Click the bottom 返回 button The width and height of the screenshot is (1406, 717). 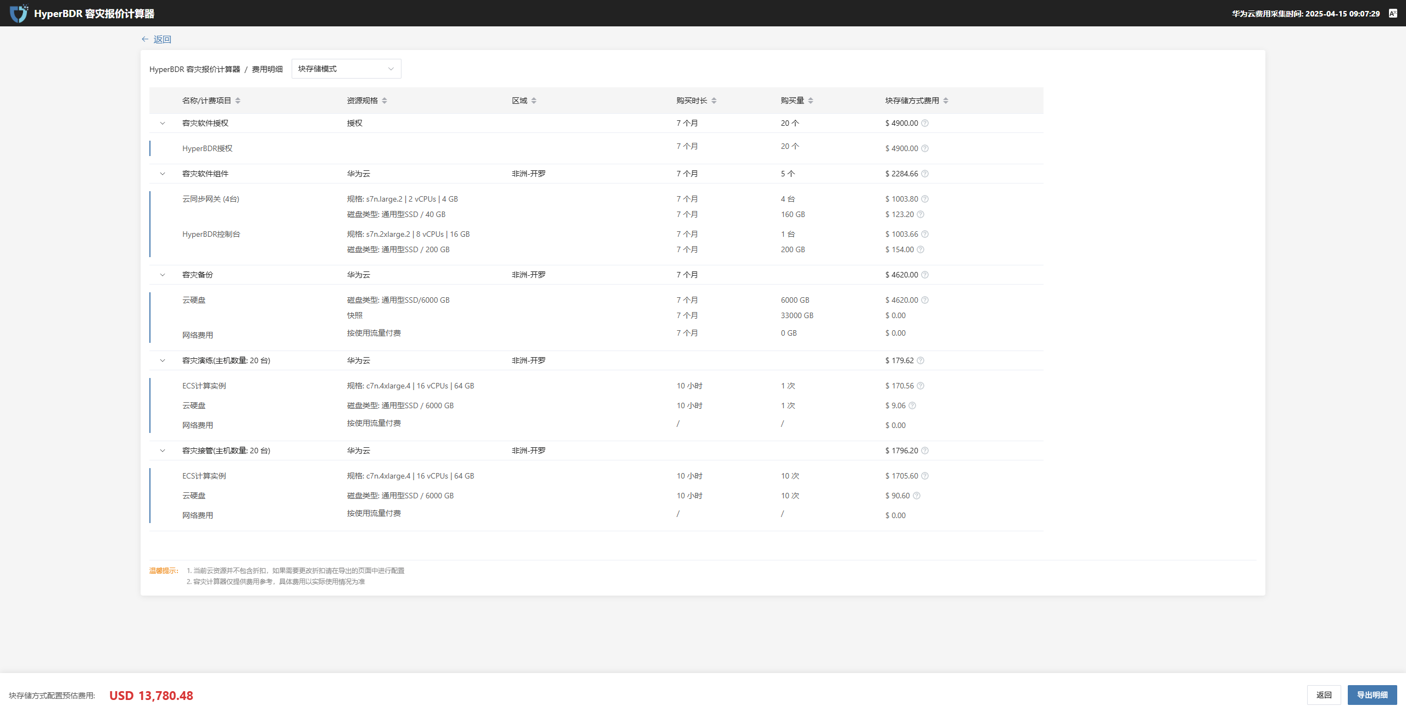pos(1324,695)
